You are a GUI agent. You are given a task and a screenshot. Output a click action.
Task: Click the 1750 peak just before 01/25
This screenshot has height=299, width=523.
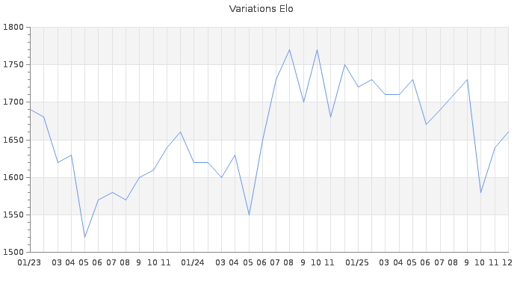pos(344,65)
